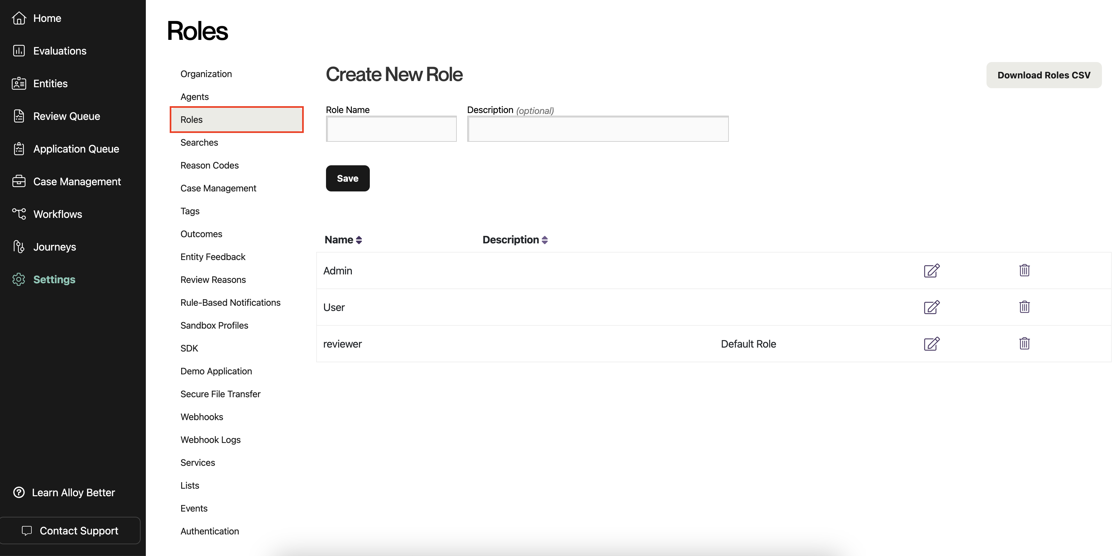1115x556 pixels.
Task: Delete the User role using trash icon
Action: (x=1024, y=307)
